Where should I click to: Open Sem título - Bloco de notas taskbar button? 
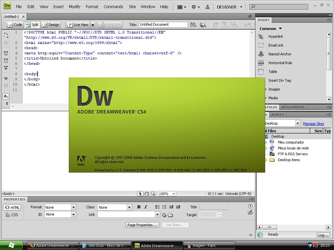[x=105, y=245]
